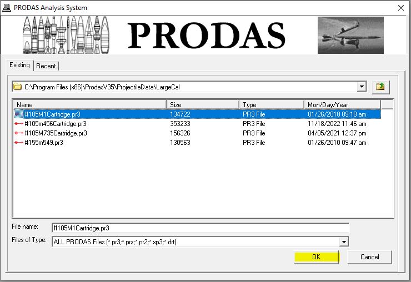The width and height of the screenshot is (411, 282).
Task: Click the #105M1Cartridge.pr3 file icon
Action: click(x=19, y=114)
